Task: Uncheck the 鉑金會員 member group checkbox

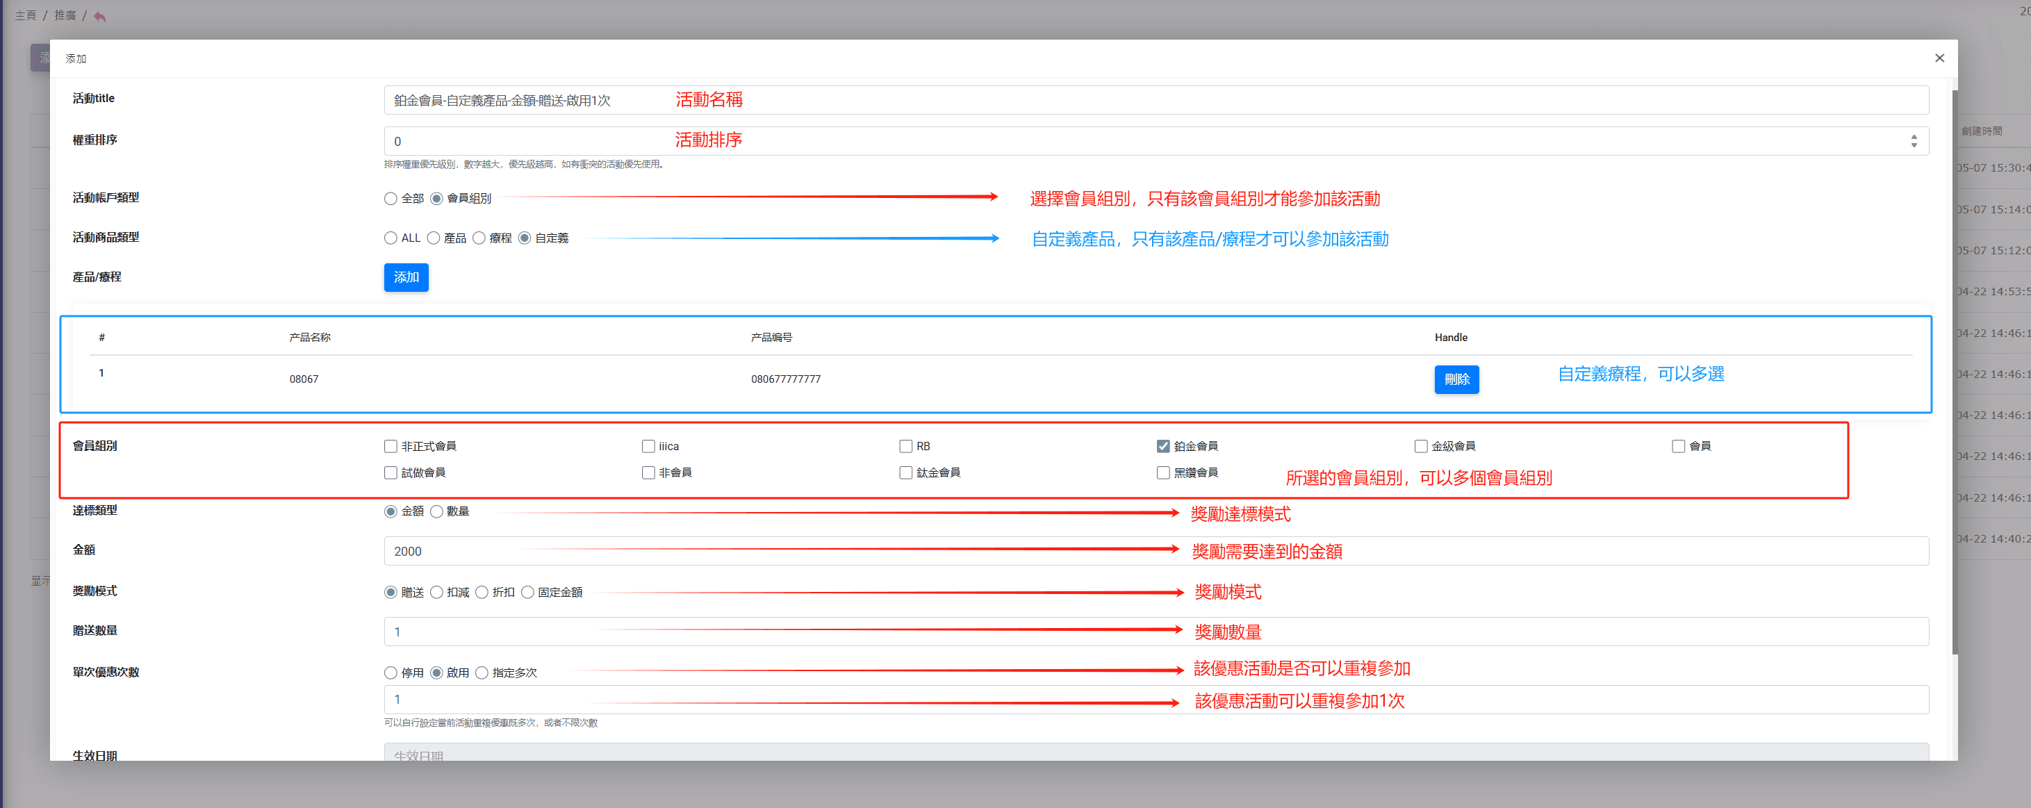Action: tap(1163, 446)
